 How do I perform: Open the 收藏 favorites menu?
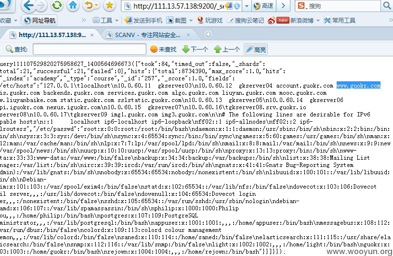pyautogui.click(x=9, y=21)
